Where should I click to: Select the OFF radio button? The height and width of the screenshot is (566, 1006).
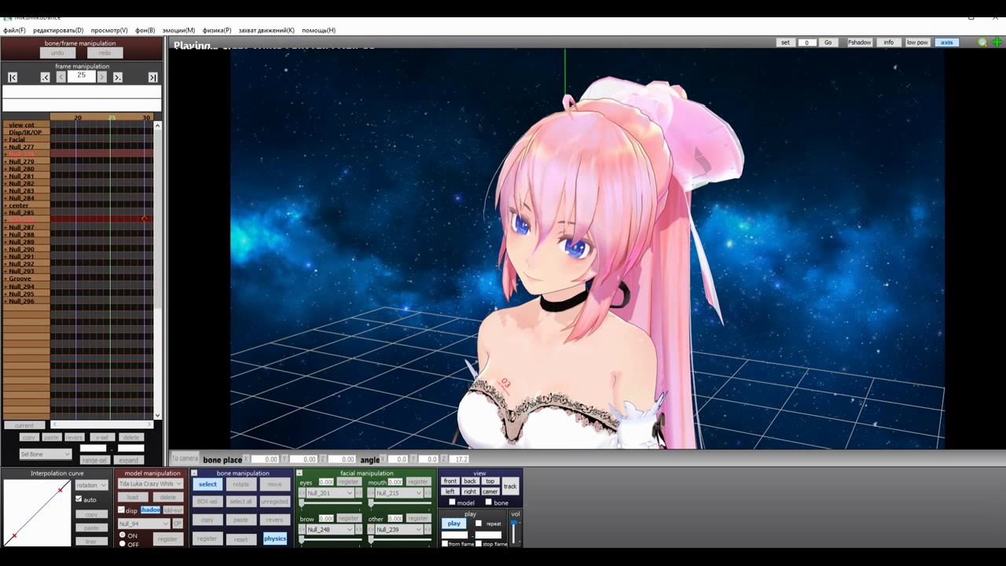(123, 544)
